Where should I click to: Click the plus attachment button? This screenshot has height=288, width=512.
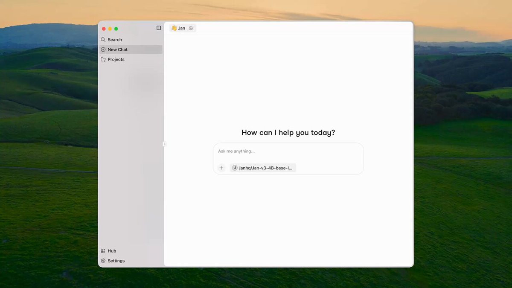pyautogui.click(x=221, y=168)
